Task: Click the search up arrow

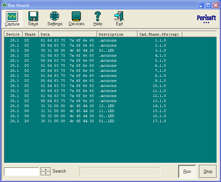Action: coord(46,169)
